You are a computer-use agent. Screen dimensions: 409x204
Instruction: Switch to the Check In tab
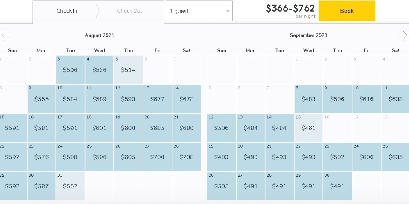pos(67,11)
